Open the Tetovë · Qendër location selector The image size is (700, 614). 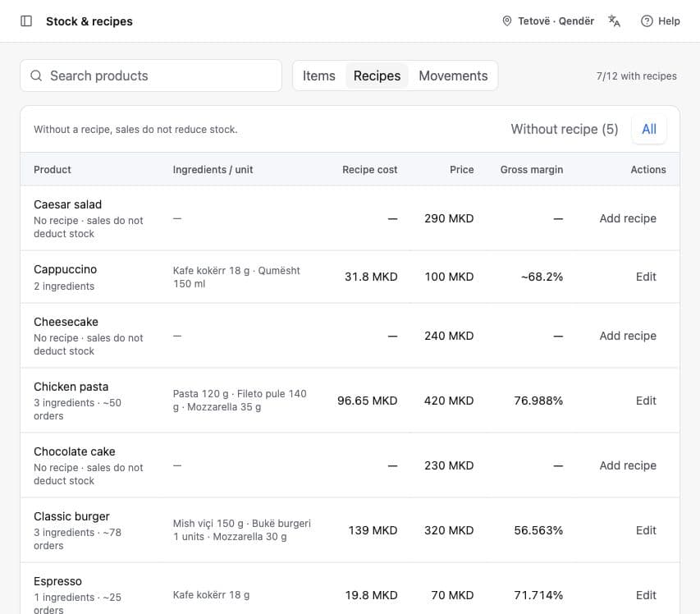click(x=548, y=21)
